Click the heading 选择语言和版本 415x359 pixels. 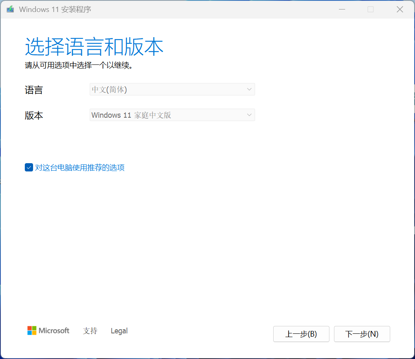(94, 47)
